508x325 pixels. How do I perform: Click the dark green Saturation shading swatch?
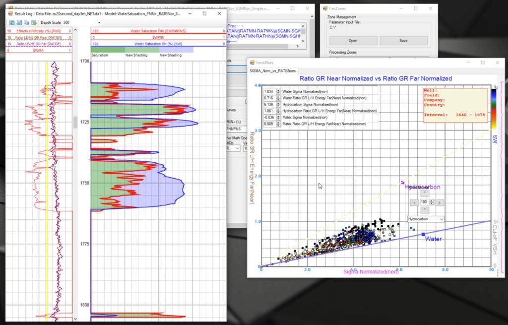pos(108,50)
